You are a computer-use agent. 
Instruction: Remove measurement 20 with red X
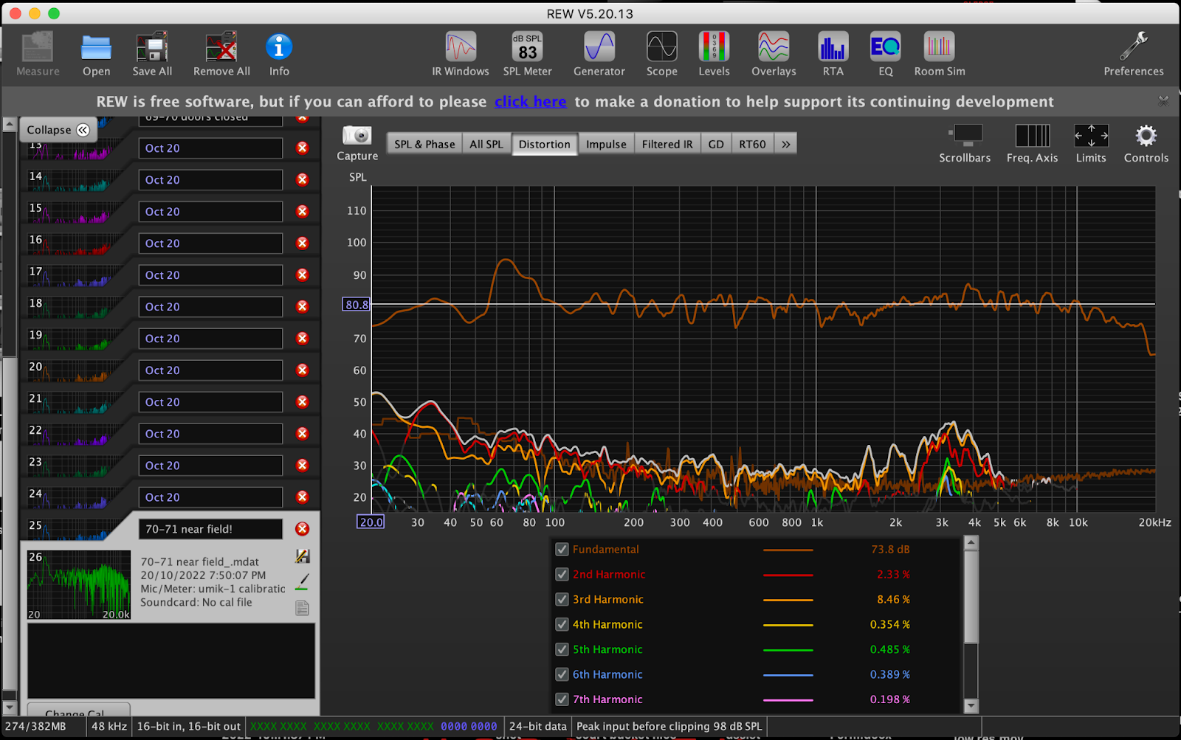[302, 370]
